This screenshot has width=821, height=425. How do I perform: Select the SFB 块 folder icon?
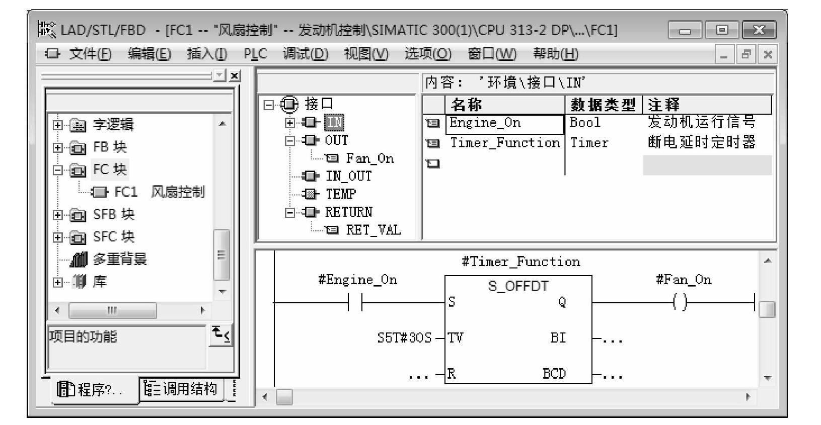[x=78, y=215]
